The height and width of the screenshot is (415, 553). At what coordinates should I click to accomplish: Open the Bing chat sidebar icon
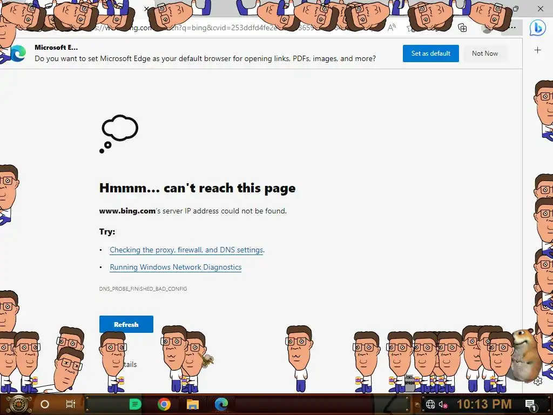(537, 28)
